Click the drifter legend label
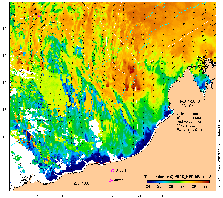 [118, 180]
